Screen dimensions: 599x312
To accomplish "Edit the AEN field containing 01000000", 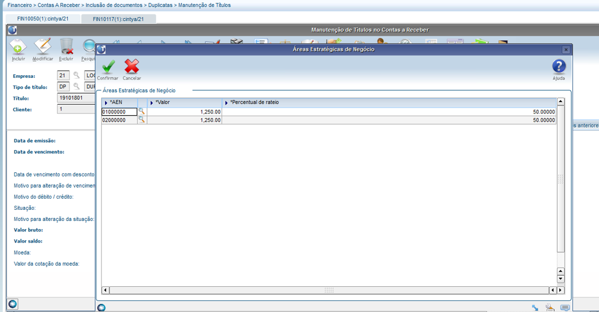I will pos(119,112).
